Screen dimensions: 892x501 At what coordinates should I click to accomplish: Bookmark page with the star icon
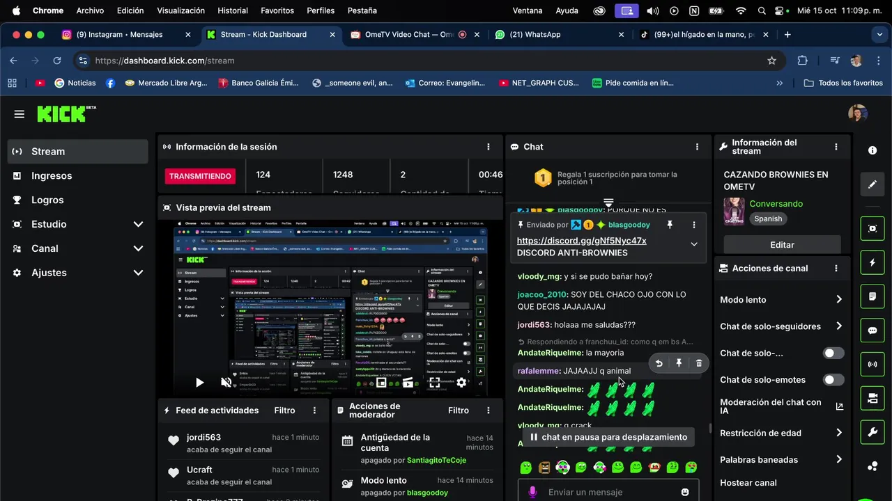click(x=771, y=61)
